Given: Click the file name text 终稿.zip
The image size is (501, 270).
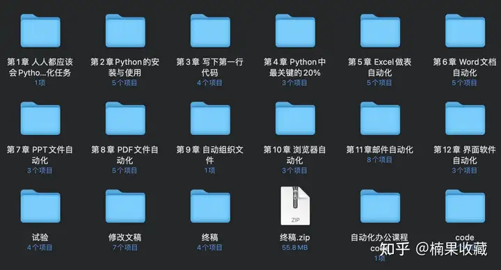Looking at the screenshot, I should 294,237.
